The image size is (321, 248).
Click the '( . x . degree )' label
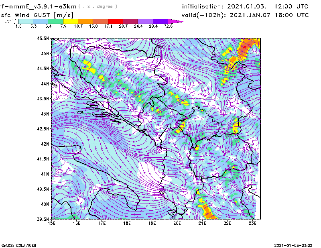coord(98,6)
